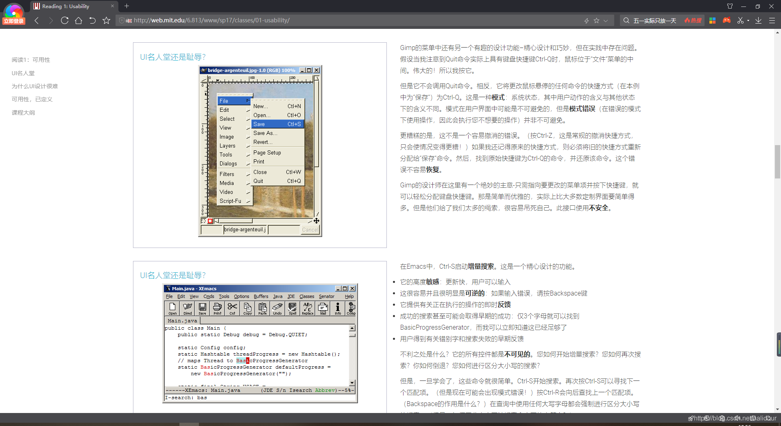The image size is (781, 426).
Task: Click bold text 不可见的 in the paragraph
Action: pyautogui.click(x=517, y=354)
